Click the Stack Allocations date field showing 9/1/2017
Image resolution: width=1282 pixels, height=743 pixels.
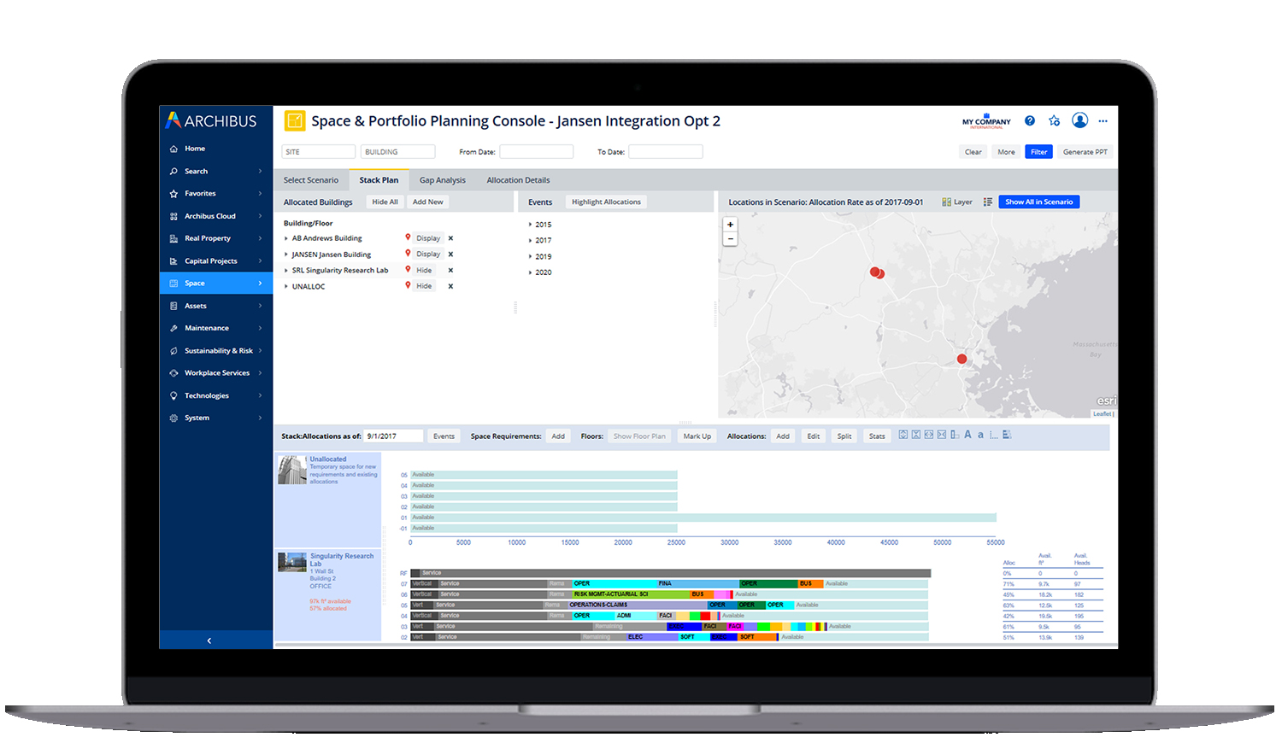(x=392, y=436)
